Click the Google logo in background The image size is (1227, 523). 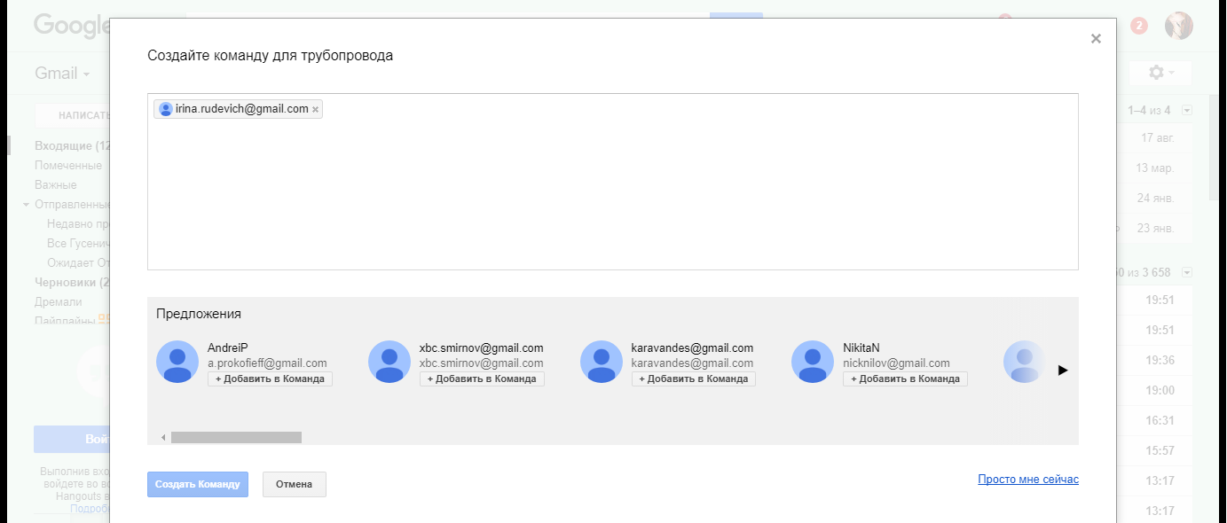click(x=71, y=26)
